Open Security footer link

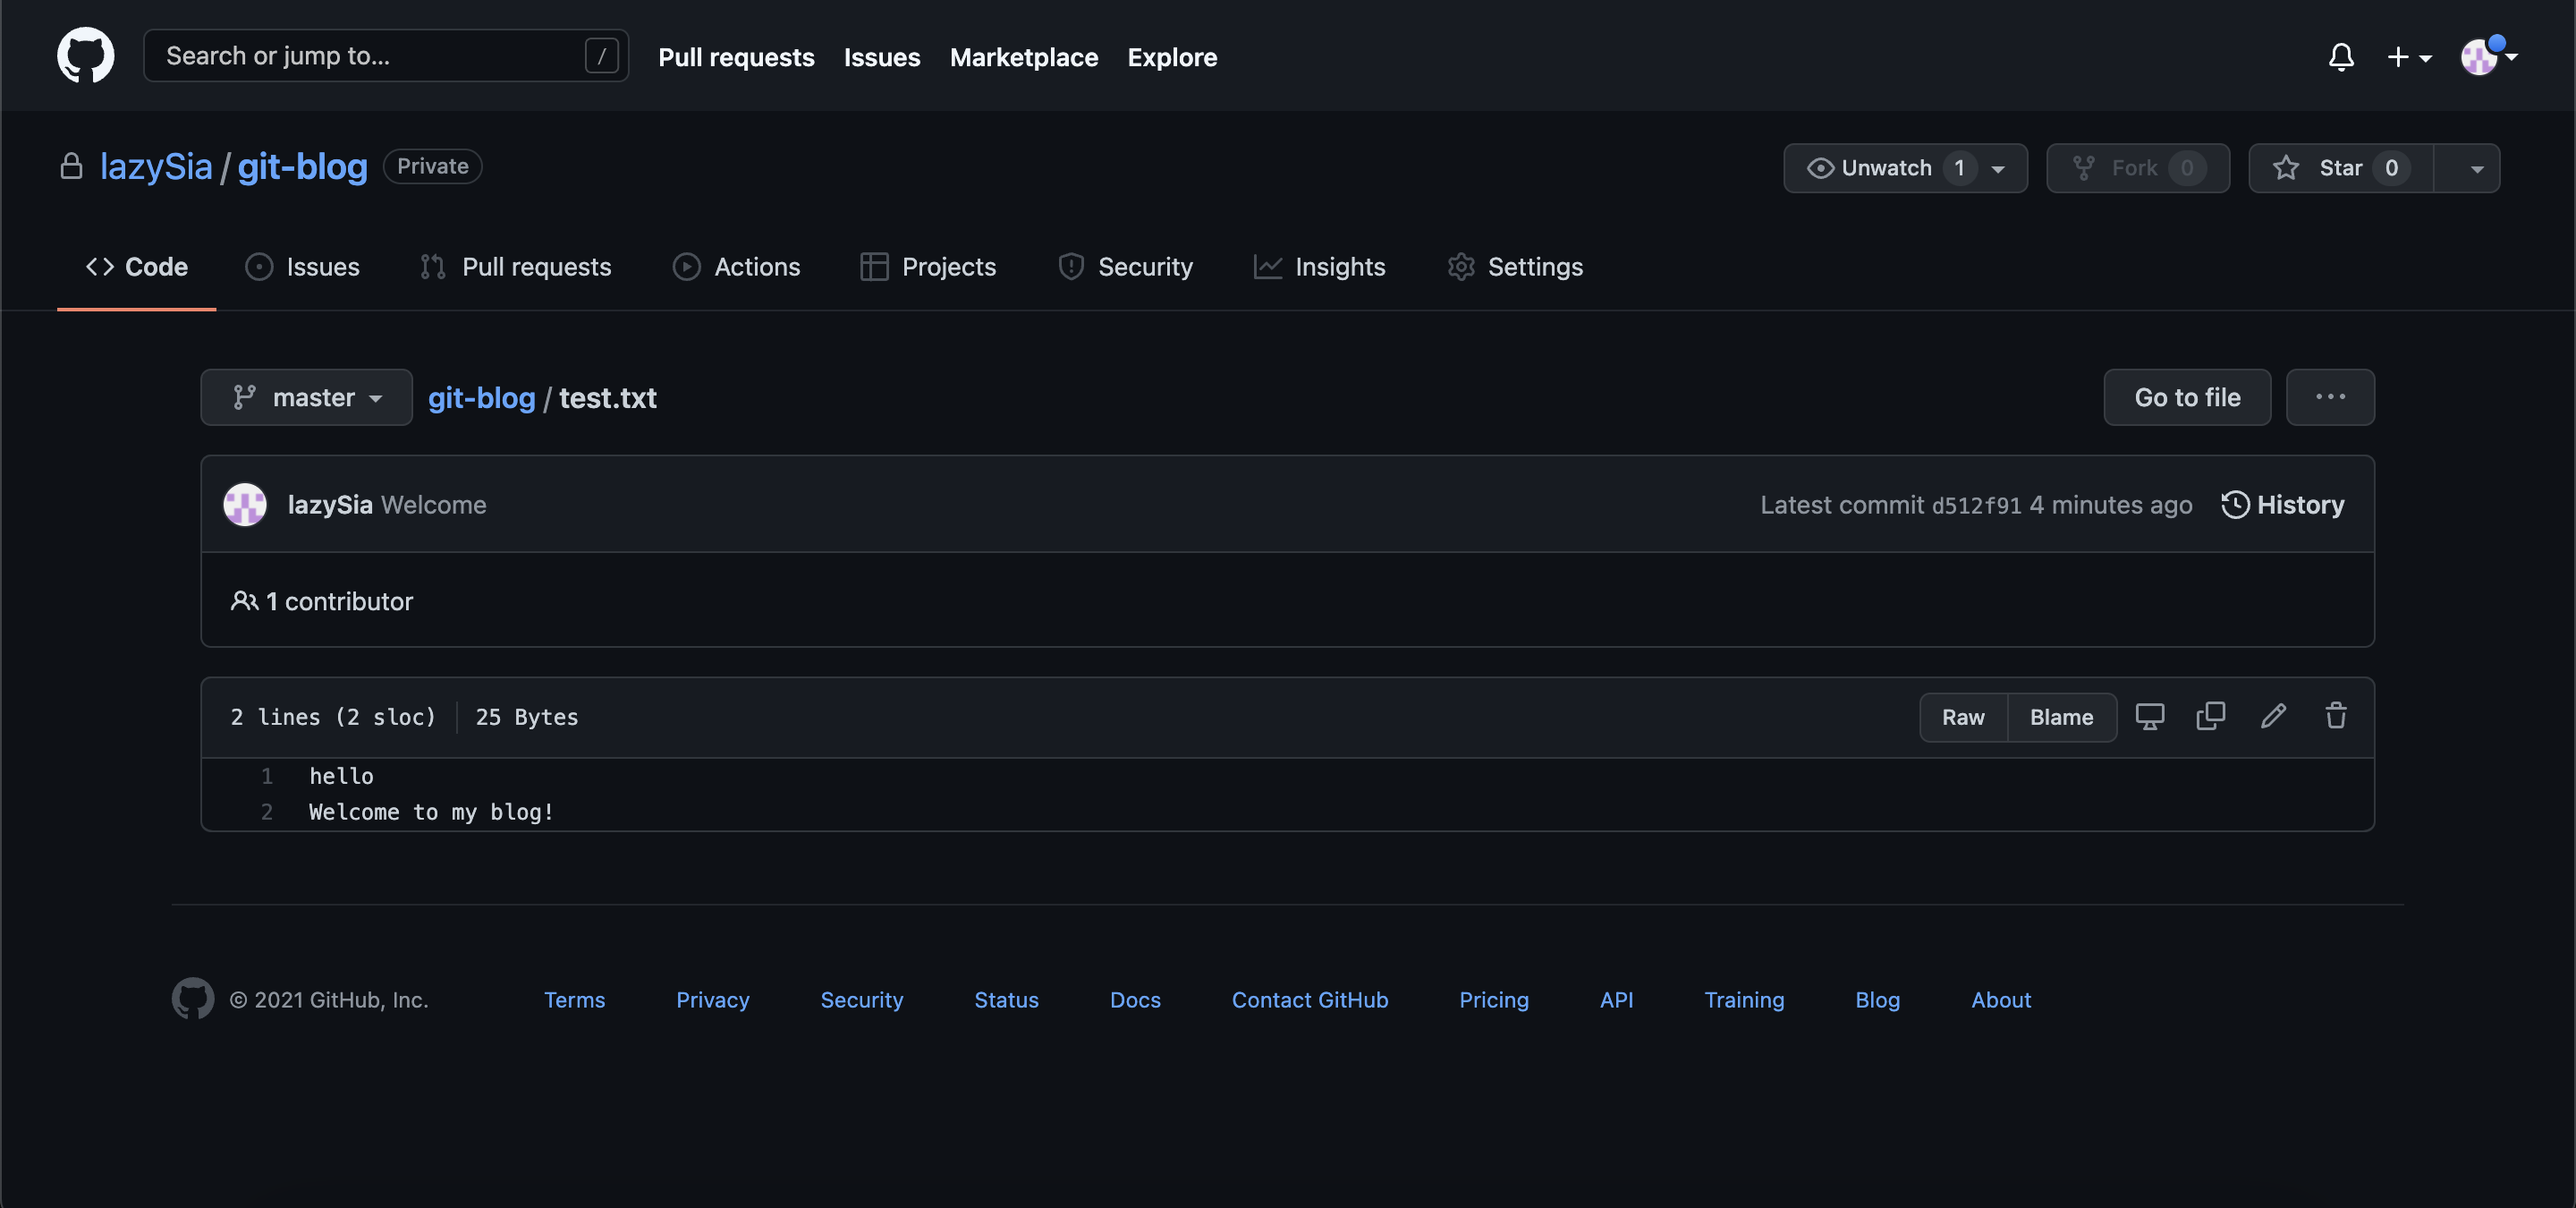861,1000
